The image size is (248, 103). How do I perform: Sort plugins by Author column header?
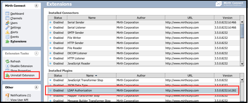pos(141,76)
